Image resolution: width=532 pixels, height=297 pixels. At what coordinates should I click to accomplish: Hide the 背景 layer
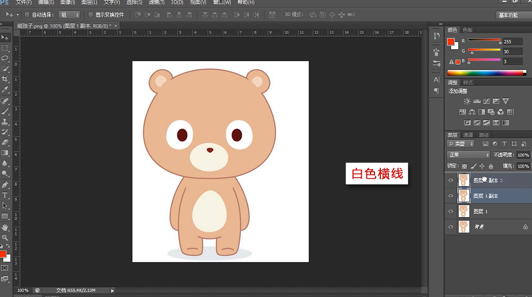click(x=450, y=227)
